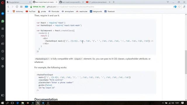This screenshot has height=105, width=187.
Task: Open the ad blocker shield icon
Action: pos(175,7)
